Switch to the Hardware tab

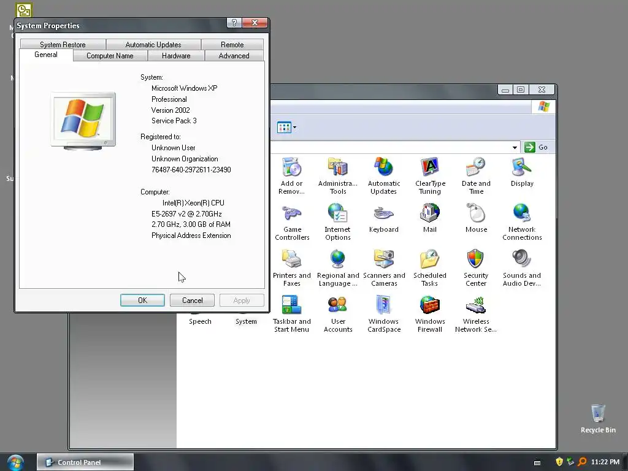[176, 56]
